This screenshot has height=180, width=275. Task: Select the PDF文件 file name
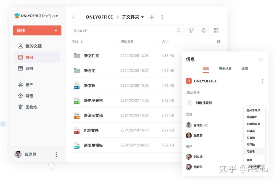(91, 131)
